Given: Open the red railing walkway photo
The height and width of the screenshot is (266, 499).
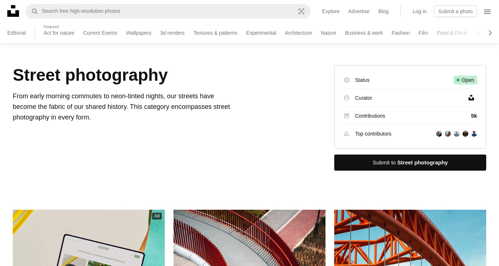Looking at the screenshot, I should pyautogui.click(x=249, y=238).
